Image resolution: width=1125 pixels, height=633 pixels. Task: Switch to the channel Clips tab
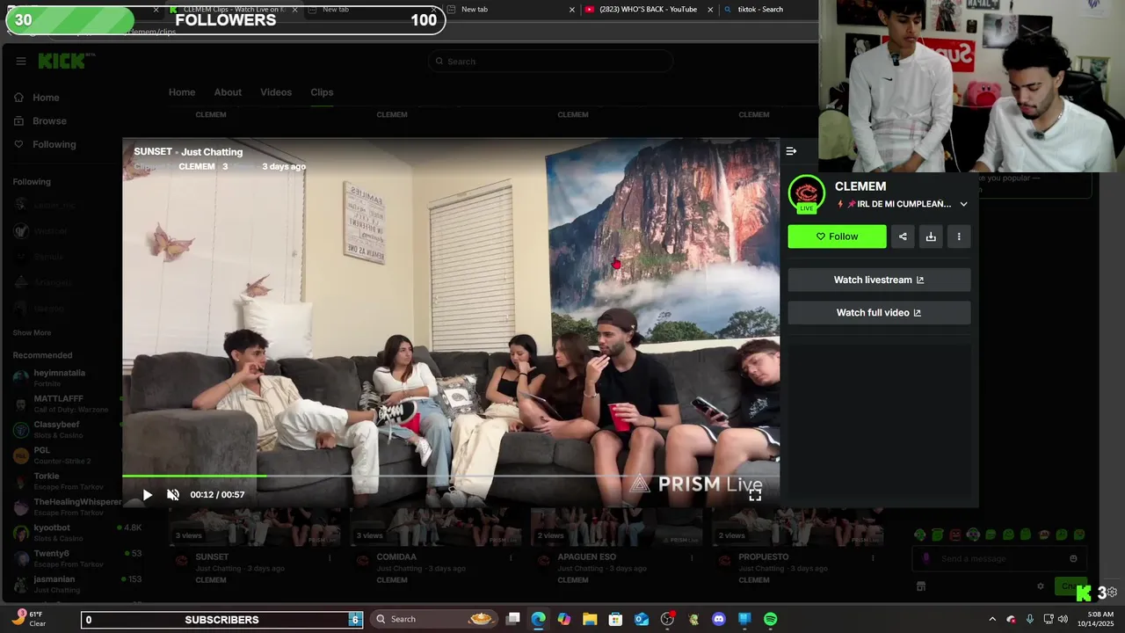(x=322, y=92)
